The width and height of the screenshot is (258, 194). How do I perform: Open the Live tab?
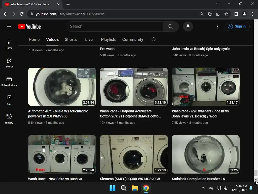89,40
